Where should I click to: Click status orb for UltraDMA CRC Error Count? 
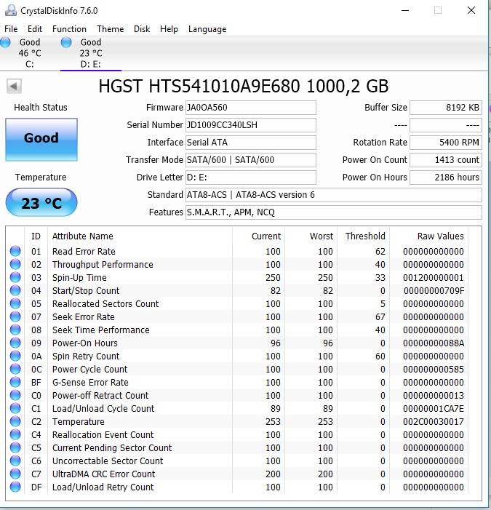[15, 474]
